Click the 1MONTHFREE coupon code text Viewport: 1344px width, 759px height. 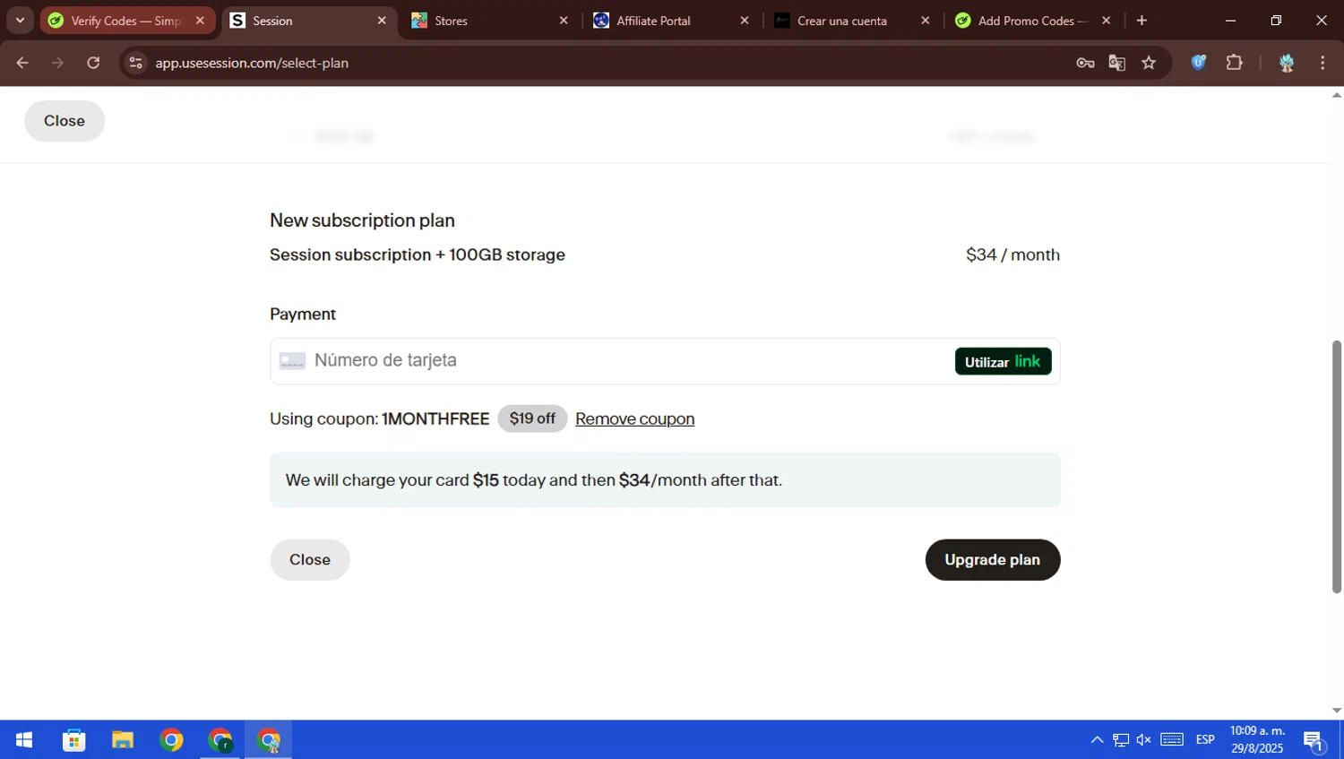coord(435,418)
